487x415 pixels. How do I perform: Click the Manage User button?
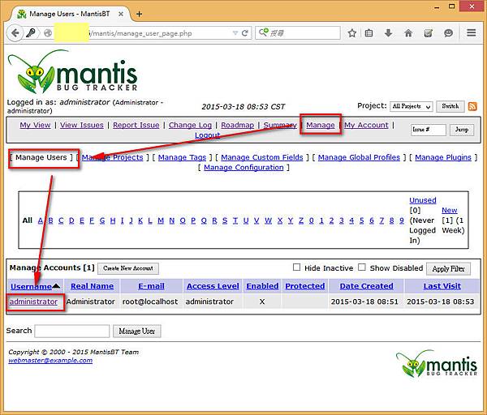(136, 332)
